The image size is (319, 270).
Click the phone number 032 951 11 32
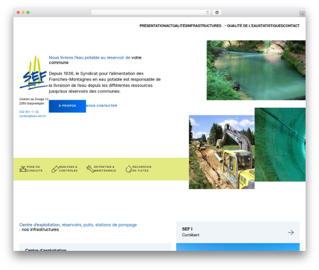pyautogui.click(x=29, y=112)
